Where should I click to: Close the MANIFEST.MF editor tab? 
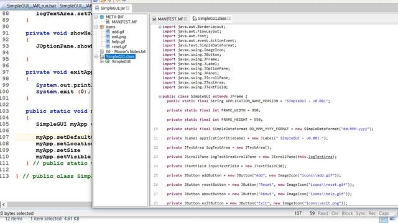[x=186, y=19]
